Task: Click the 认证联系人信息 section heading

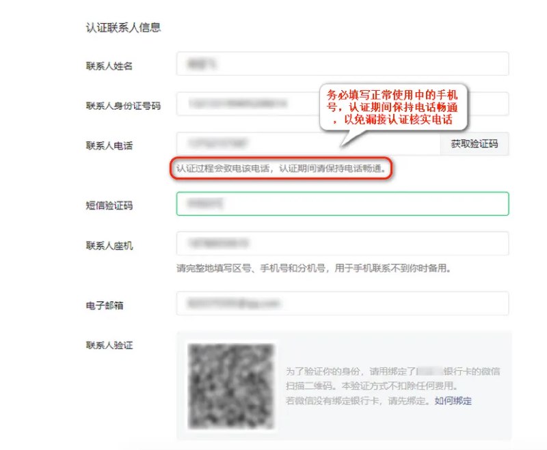Action: tap(123, 27)
